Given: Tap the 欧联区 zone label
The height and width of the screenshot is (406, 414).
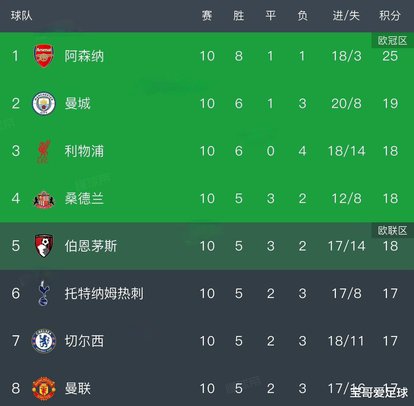Looking at the screenshot, I should point(392,231).
